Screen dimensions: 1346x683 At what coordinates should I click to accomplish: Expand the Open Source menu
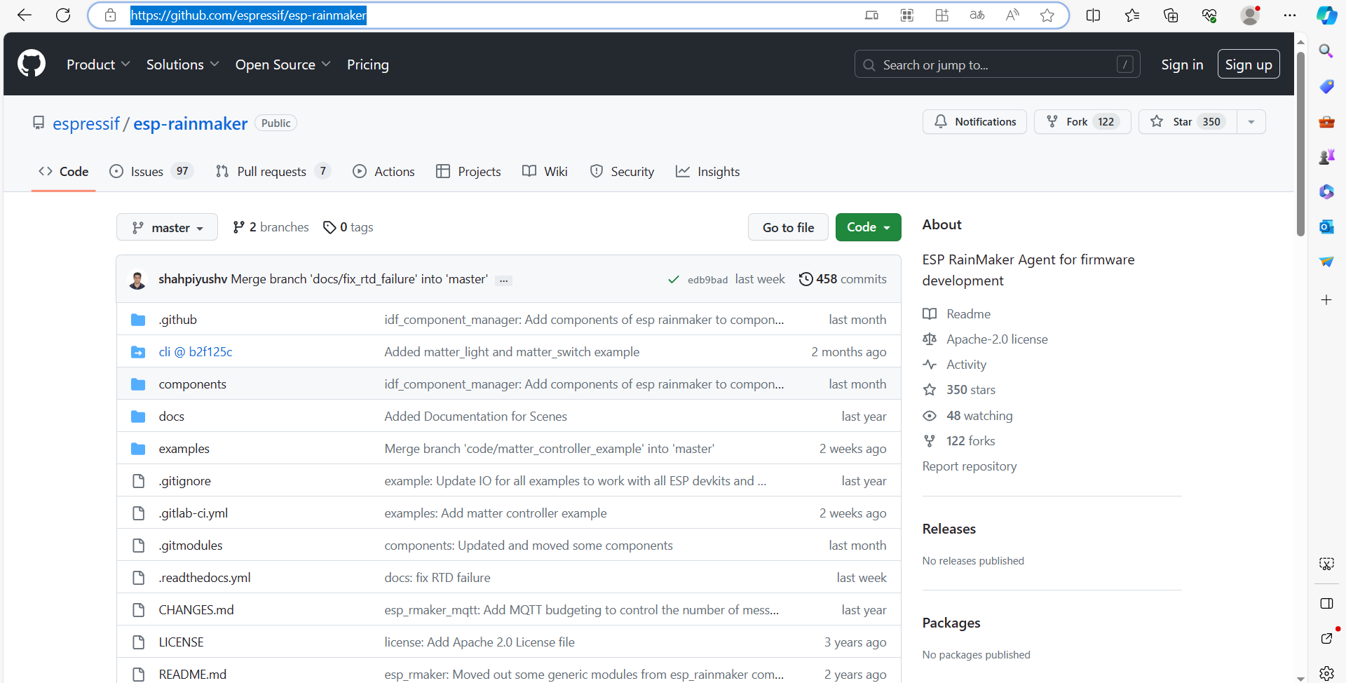283,65
